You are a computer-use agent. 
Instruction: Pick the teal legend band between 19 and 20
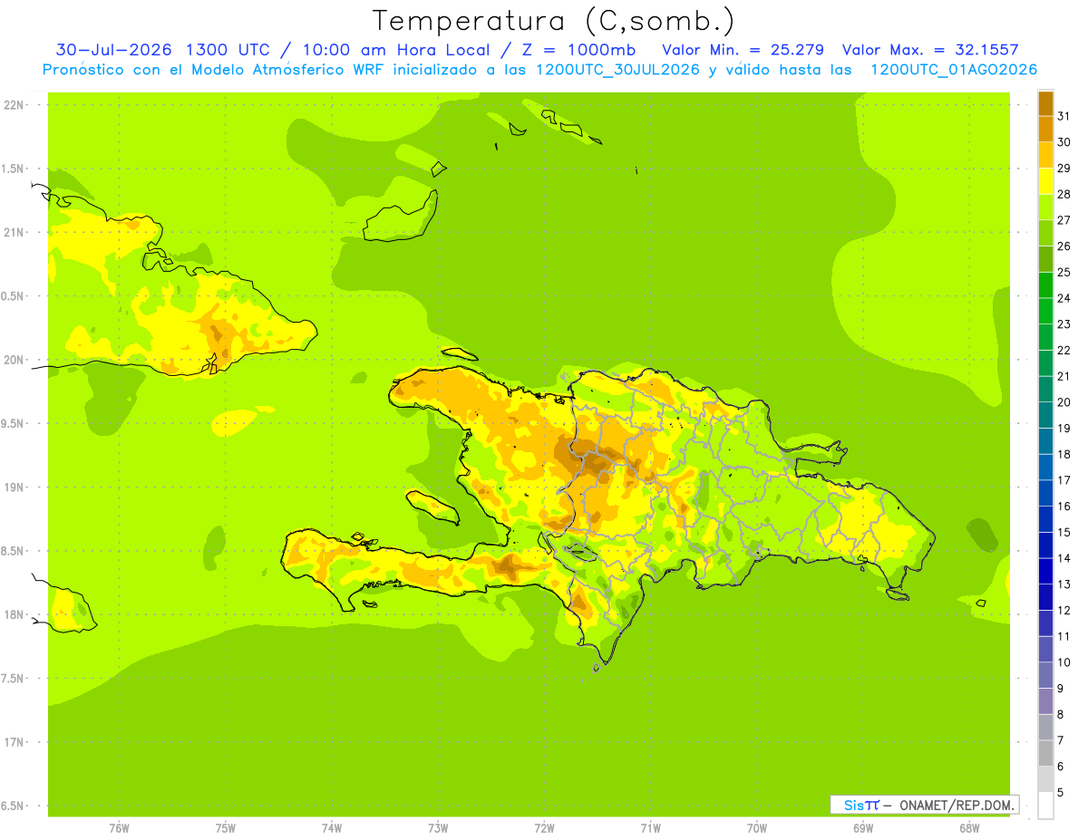click(x=1045, y=415)
